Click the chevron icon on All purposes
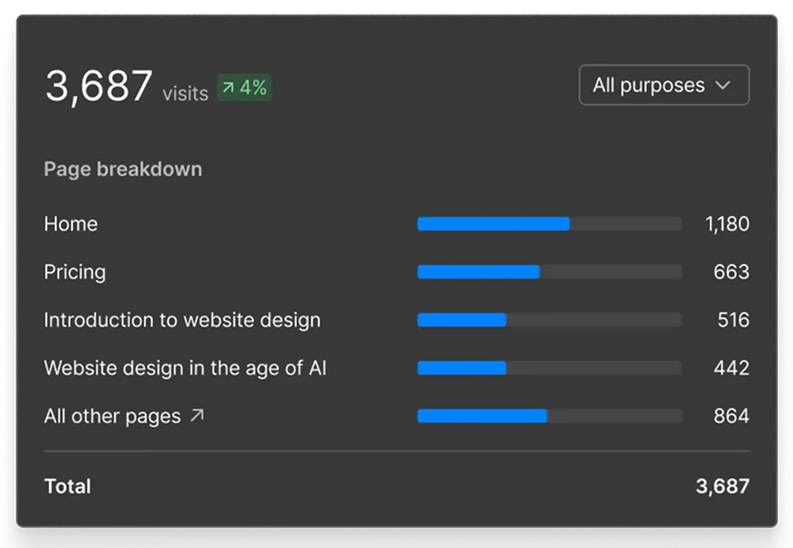793x548 pixels. click(723, 85)
